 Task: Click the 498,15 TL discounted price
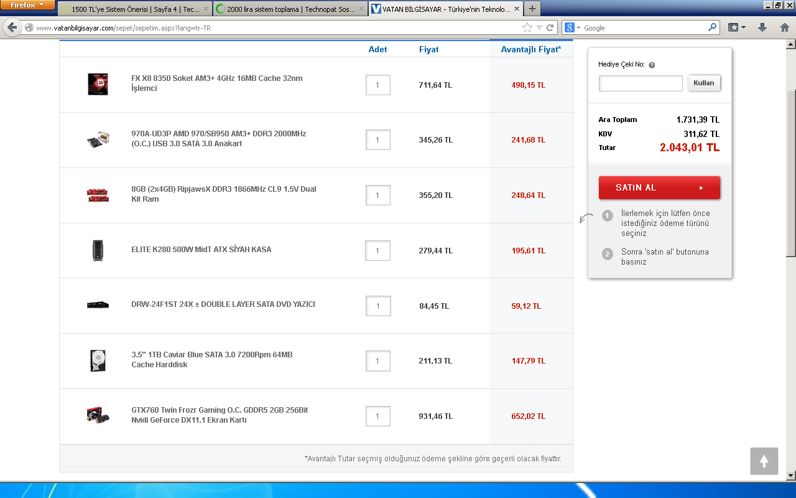529,85
